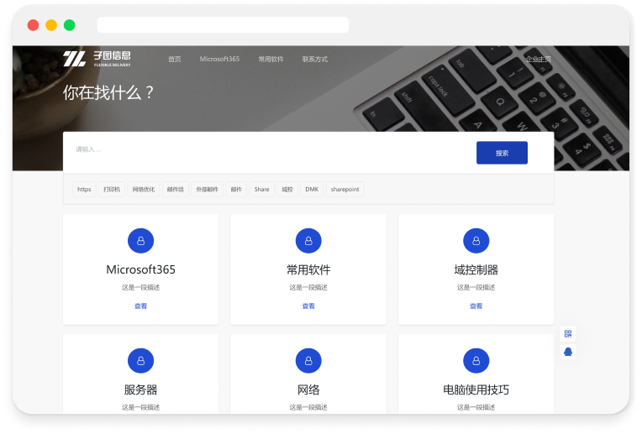The height and width of the screenshot is (434, 642).
Task: Select the Share keyword tag
Action: coord(261,190)
